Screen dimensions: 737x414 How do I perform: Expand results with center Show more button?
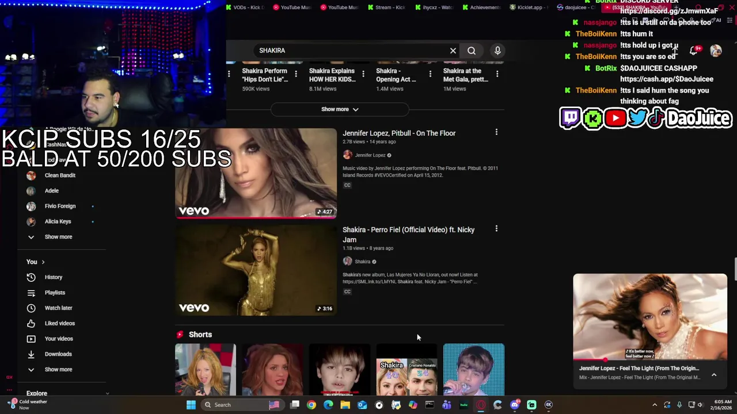(340, 109)
